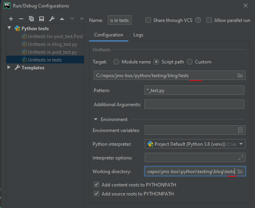
Task: Add a new configuration with the plus icon
Action: (x=11, y=19)
